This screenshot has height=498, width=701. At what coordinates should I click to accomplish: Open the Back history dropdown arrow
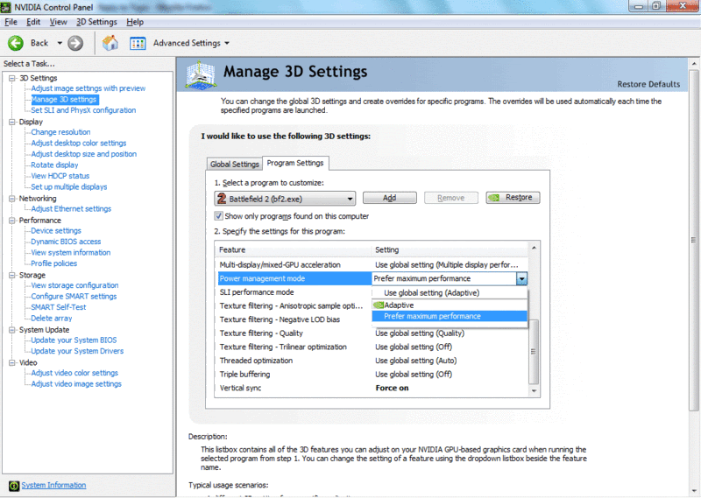coord(60,44)
